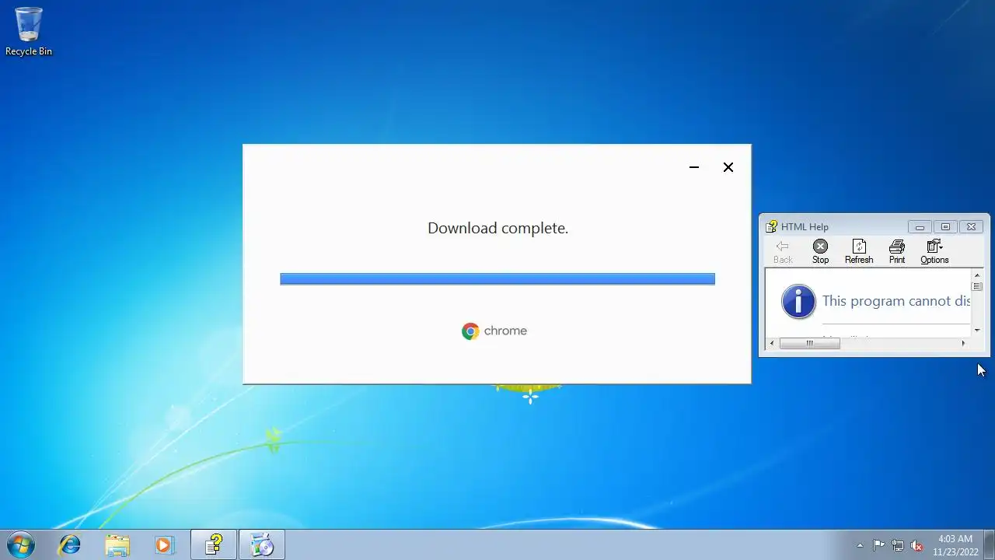Click the Download complete text

pyautogui.click(x=498, y=228)
